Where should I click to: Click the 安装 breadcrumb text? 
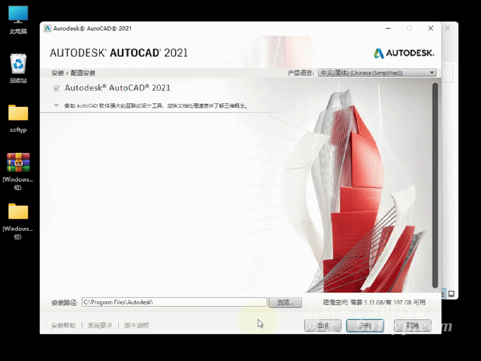coord(57,73)
